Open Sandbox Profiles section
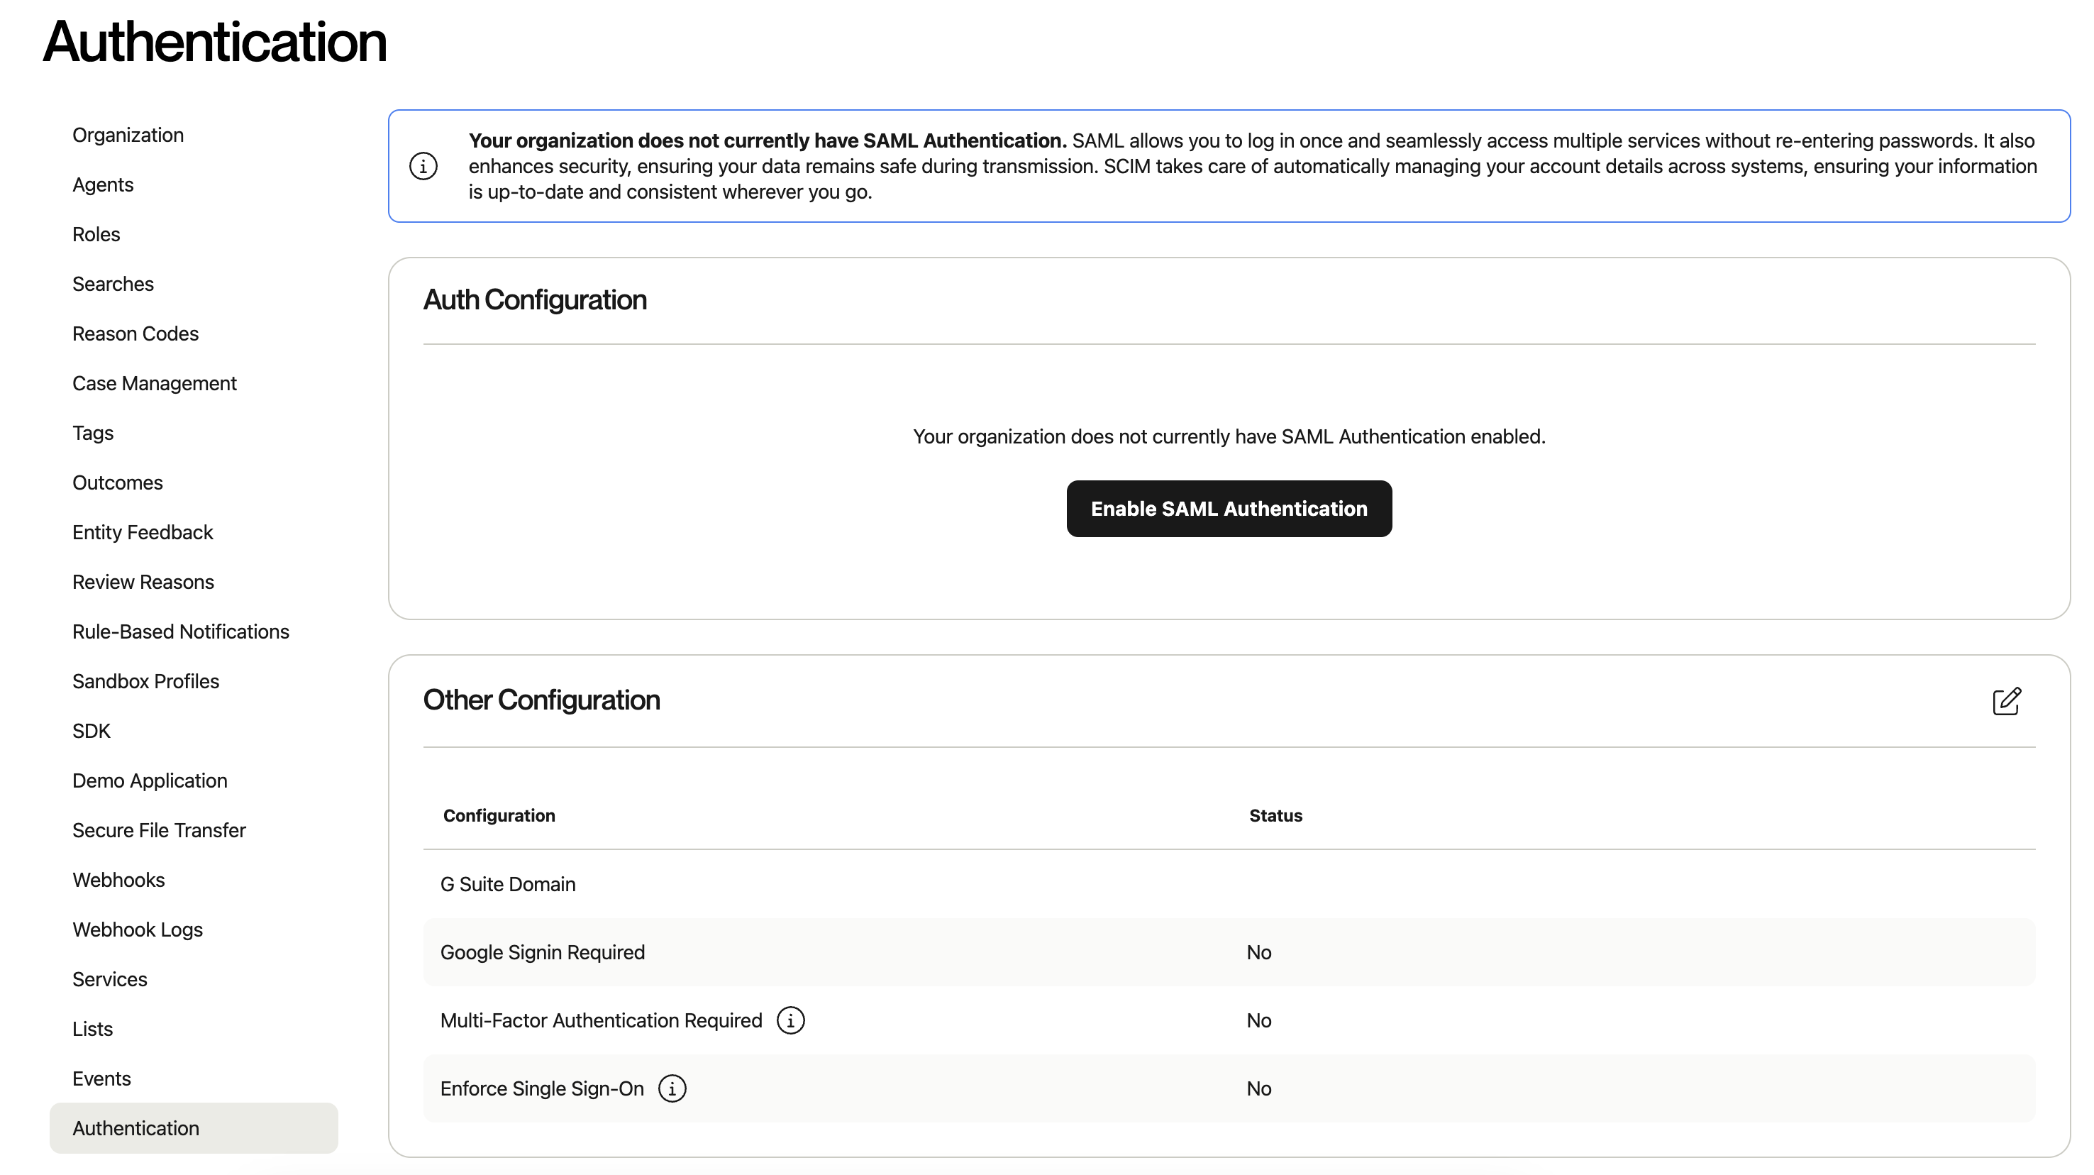Viewport: 2094px width, 1175px height. pos(145,681)
